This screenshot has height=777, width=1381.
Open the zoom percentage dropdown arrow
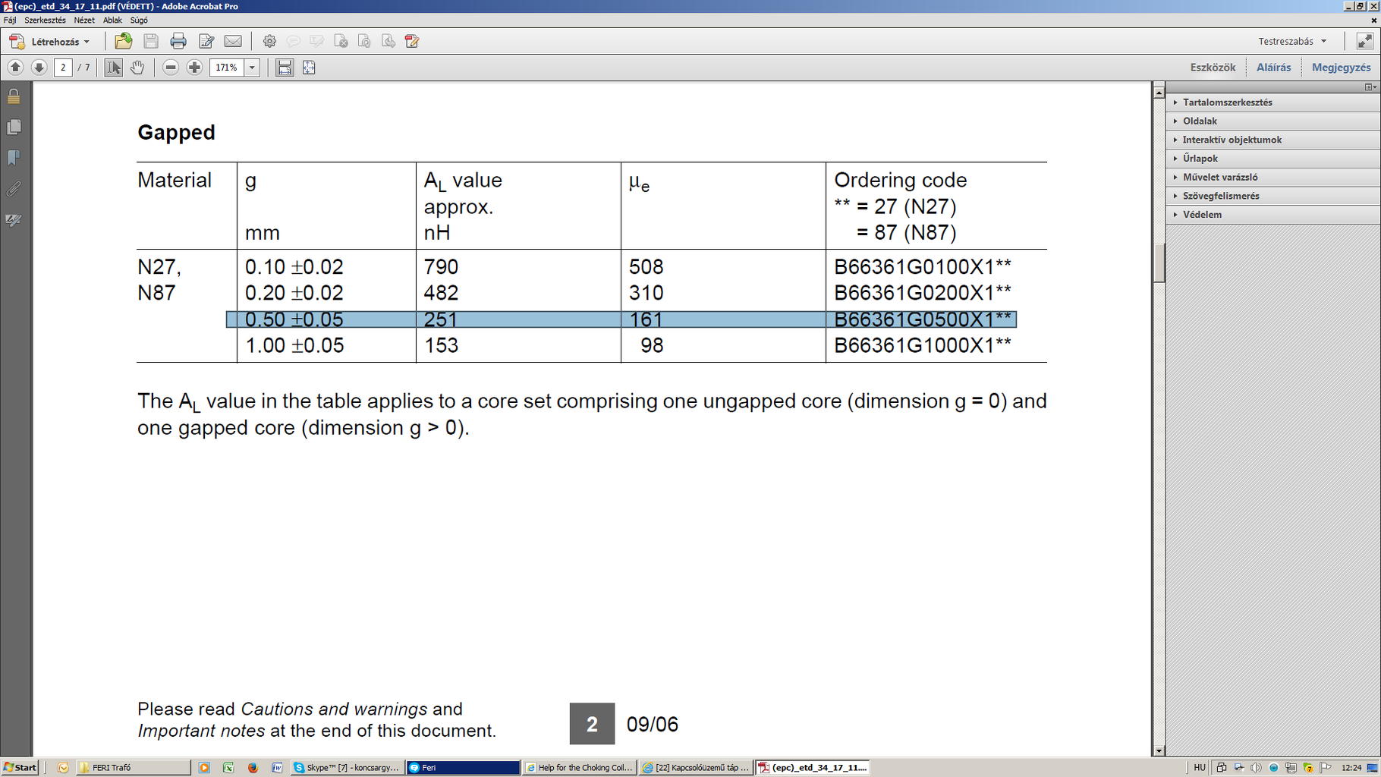point(252,68)
